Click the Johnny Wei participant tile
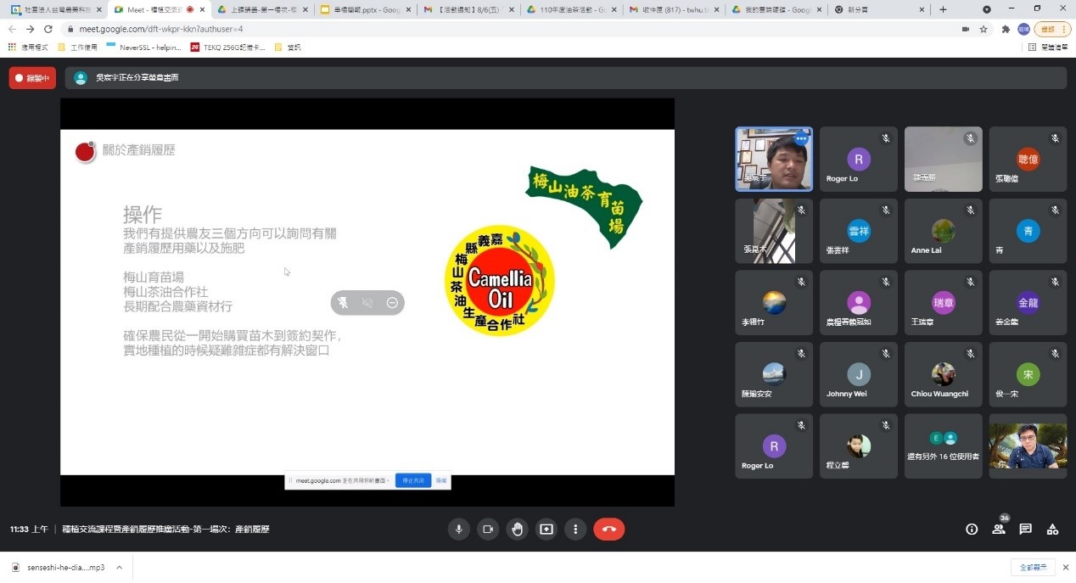Image resolution: width=1076 pixels, height=583 pixels. (859, 374)
